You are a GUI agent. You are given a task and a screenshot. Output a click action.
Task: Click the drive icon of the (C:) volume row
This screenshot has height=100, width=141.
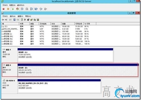click(x=3, y=26)
